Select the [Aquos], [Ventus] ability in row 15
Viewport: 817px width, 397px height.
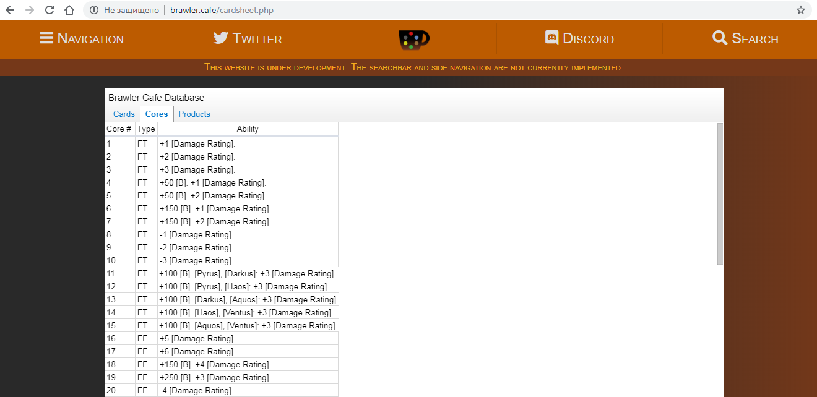click(x=248, y=325)
